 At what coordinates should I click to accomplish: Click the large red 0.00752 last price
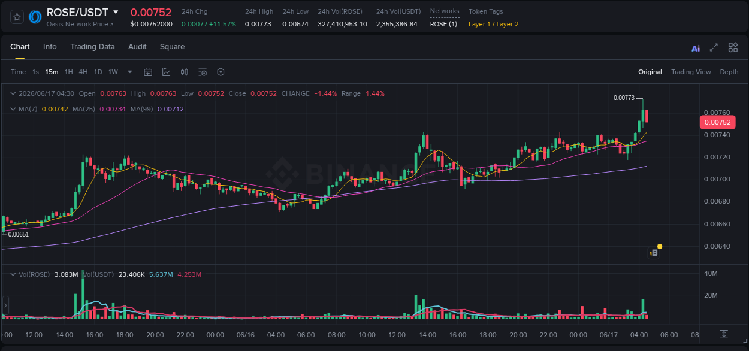pyautogui.click(x=151, y=12)
